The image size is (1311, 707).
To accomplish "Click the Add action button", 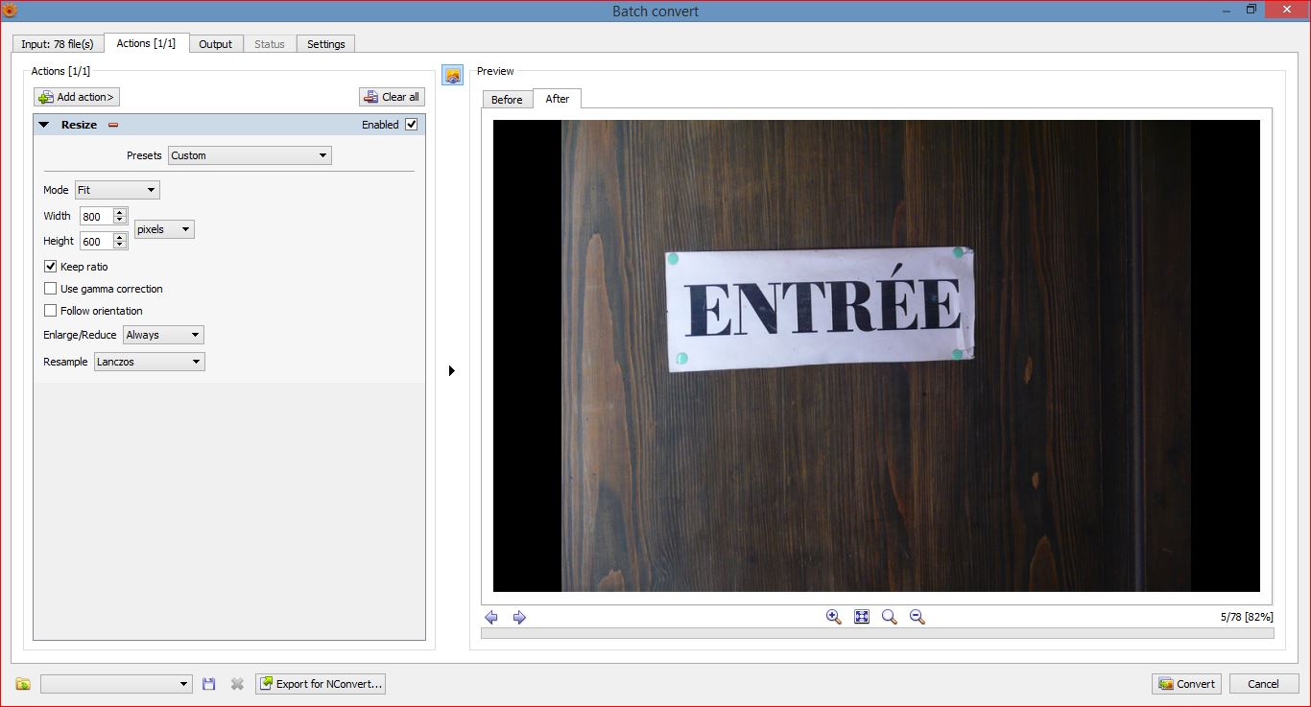I will click(77, 97).
